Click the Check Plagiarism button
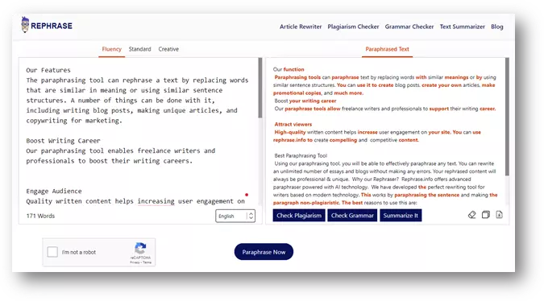The image size is (544, 301). click(299, 216)
